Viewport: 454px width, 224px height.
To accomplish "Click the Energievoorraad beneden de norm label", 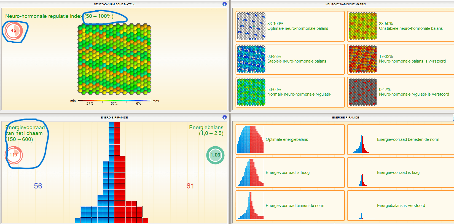I will click(408, 139).
